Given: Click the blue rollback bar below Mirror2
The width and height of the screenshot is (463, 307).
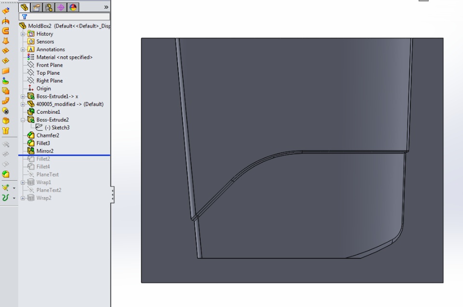Looking at the screenshot, I should click(64, 155).
